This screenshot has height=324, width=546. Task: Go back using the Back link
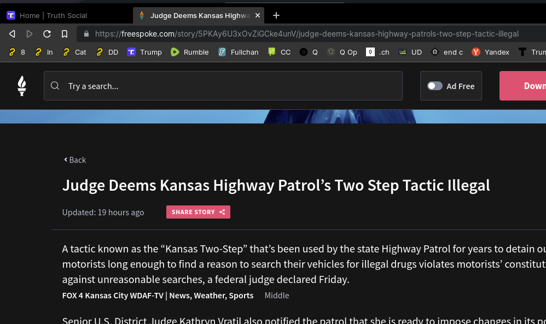coord(75,160)
